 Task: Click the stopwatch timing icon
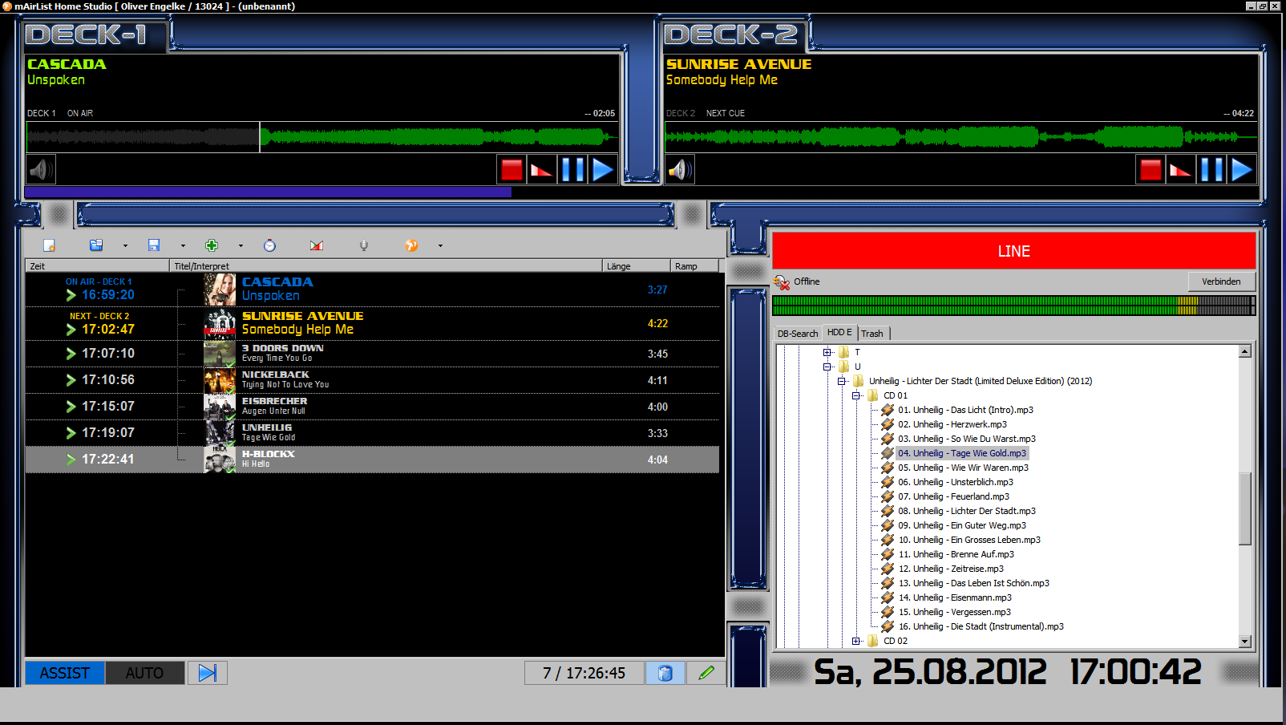pyautogui.click(x=269, y=245)
